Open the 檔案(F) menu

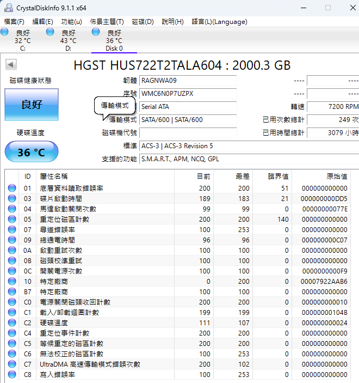14,22
